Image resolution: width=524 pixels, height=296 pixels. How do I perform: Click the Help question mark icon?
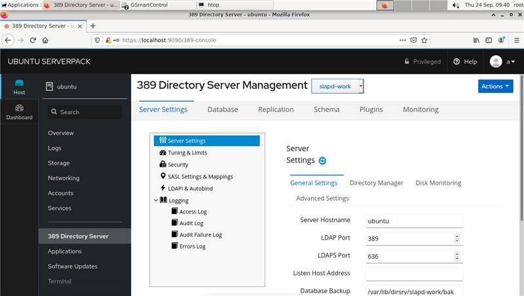[x=457, y=62]
